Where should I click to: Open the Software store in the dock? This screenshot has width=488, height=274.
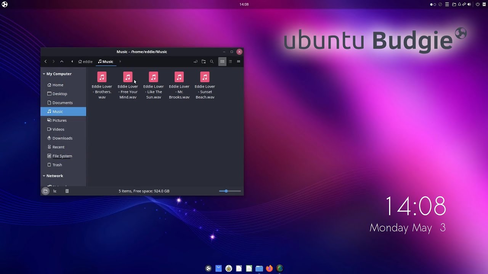pyautogui.click(x=218, y=268)
